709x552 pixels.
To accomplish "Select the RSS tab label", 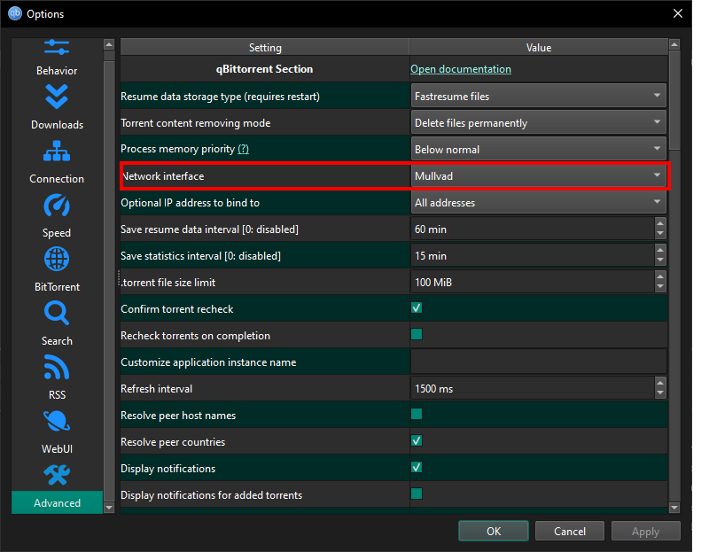I will pyautogui.click(x=57, y=395).
